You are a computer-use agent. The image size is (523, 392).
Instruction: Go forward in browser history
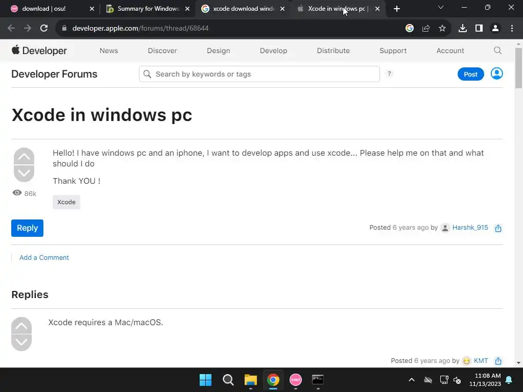pyautogui.click(x=28, y=29)
